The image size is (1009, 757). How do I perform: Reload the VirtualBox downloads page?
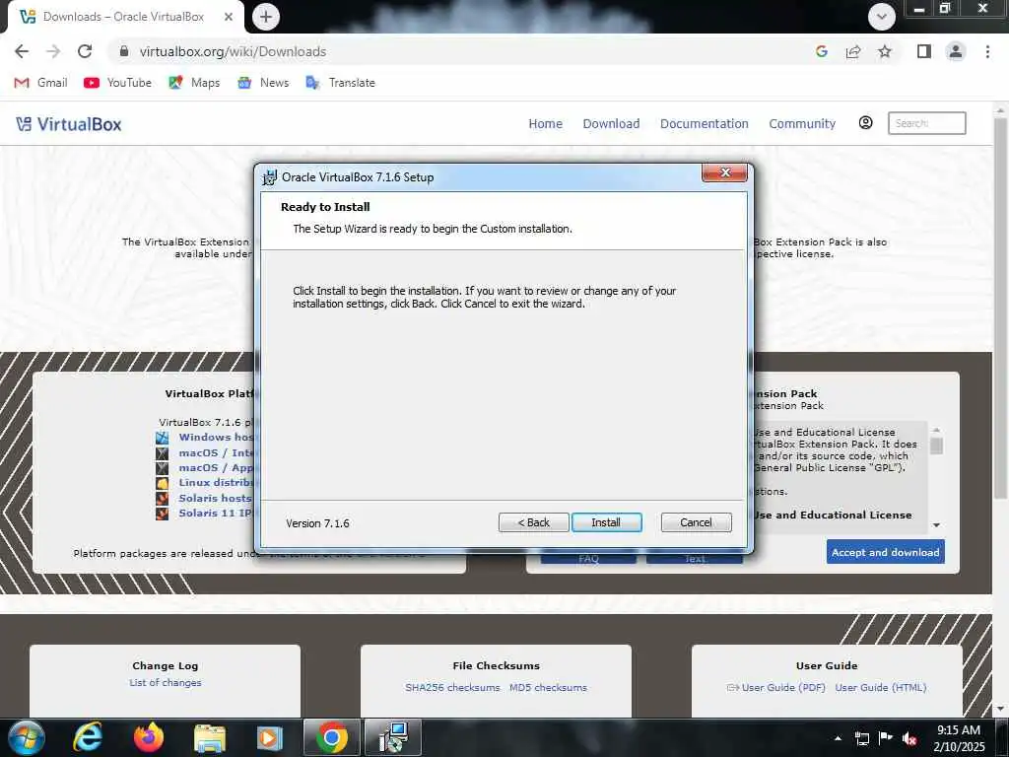85,51
